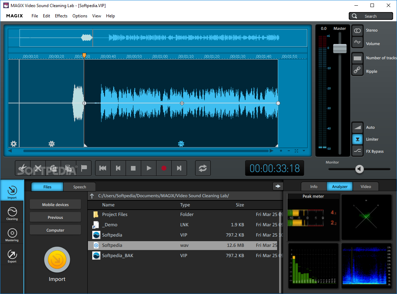This screenshot has width=397, height=294.
Task: Disable the Limiter
Action: point(357,139)
